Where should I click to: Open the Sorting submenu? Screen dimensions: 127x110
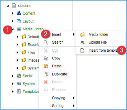pos(58,106)
